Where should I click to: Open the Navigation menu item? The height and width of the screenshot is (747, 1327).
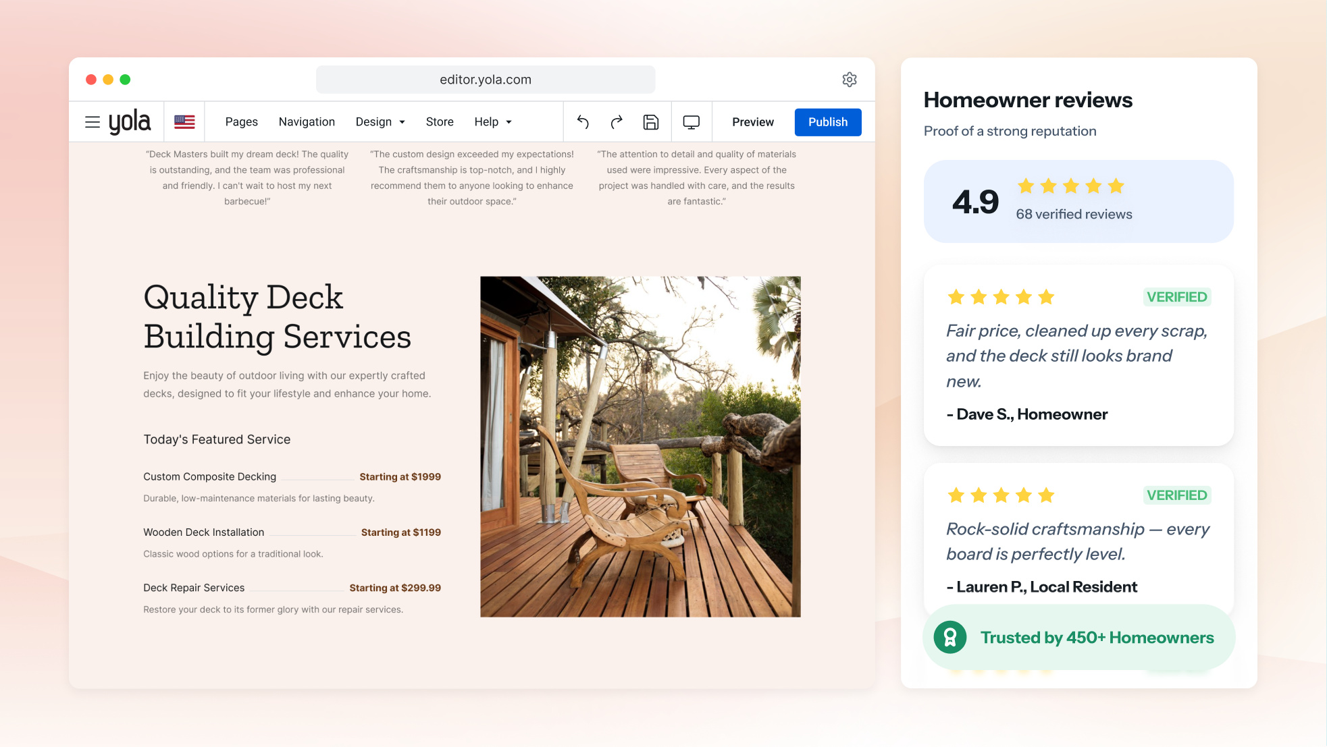(307, 122)
